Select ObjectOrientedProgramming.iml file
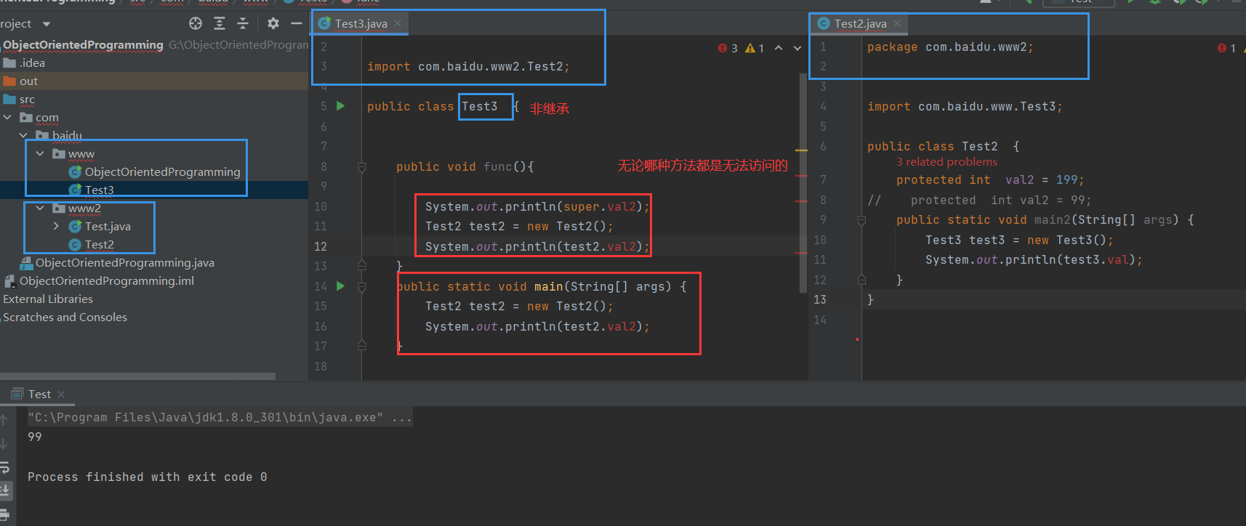Viewport: 1246px width, 526px height. [x=106, y=280]
